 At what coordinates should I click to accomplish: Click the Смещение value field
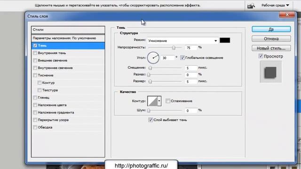[191, 68]
